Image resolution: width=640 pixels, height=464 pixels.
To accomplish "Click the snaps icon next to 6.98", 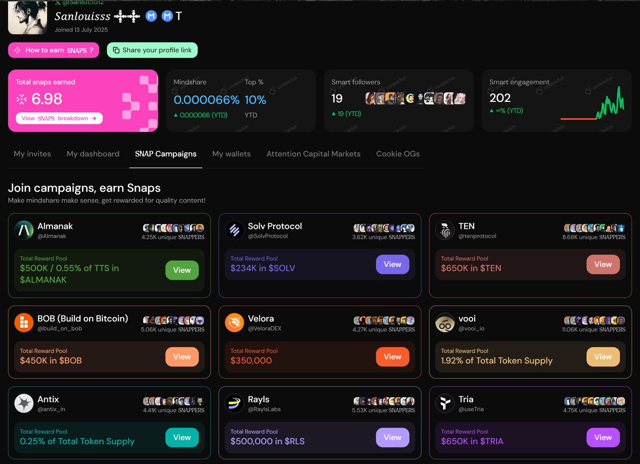I will pyautogui.click(x=21, y=99).
